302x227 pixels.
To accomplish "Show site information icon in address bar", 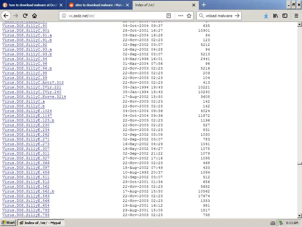I will (64, 16).
